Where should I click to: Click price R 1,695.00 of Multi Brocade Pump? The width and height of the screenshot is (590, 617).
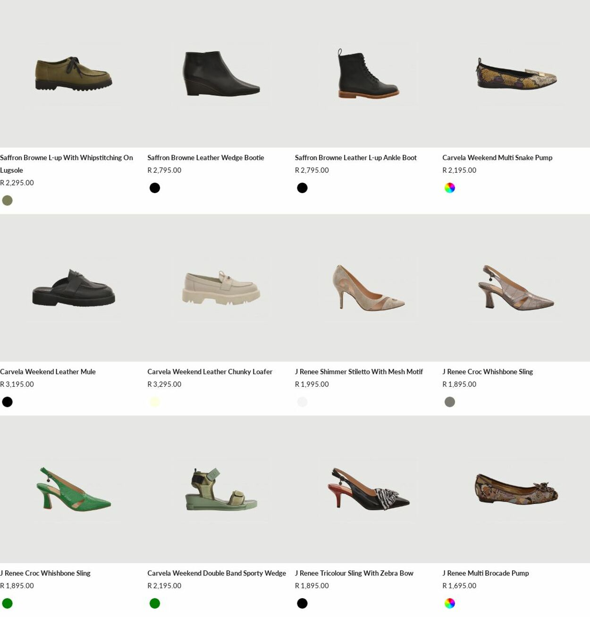click(x=459, y=586)
